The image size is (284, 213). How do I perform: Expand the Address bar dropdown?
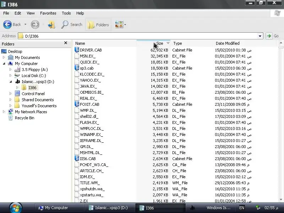[x=260, y=36]
